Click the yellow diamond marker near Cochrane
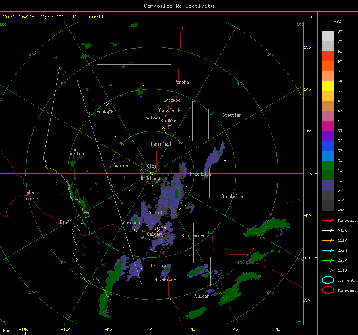 click(x=136, y=230)
